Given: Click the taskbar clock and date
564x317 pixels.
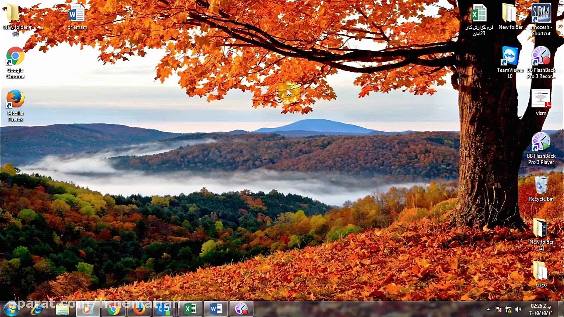Looking at the screenshot, I should click(541, 309).
